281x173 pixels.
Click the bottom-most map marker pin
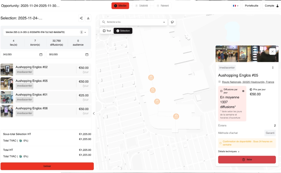click(176, 117)
